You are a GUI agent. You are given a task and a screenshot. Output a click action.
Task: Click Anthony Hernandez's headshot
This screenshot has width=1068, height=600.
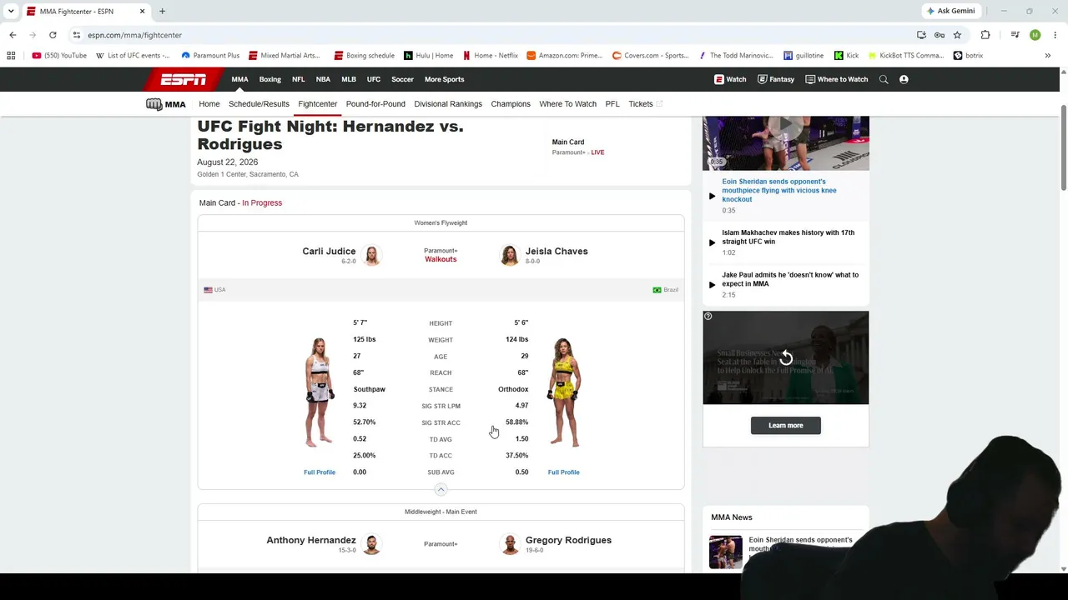pos(371,544)
